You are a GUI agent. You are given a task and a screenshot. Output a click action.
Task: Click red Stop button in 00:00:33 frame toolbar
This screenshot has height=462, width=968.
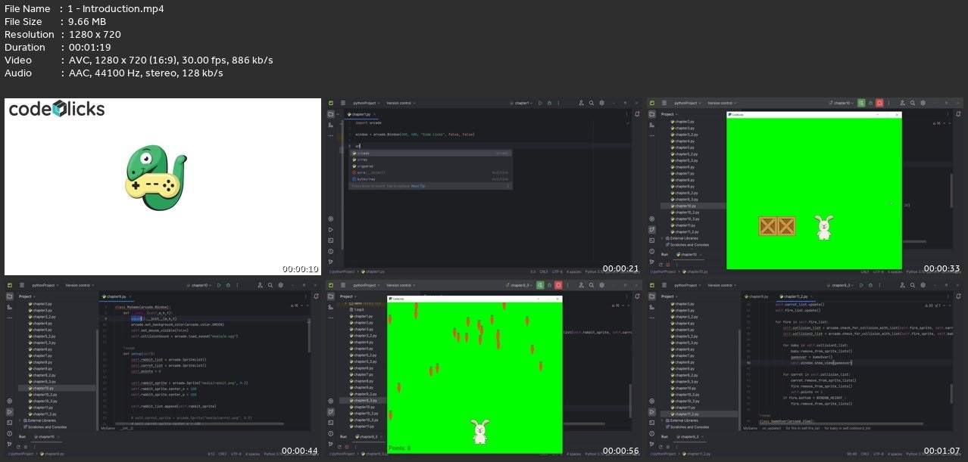(x=880, y=103)
